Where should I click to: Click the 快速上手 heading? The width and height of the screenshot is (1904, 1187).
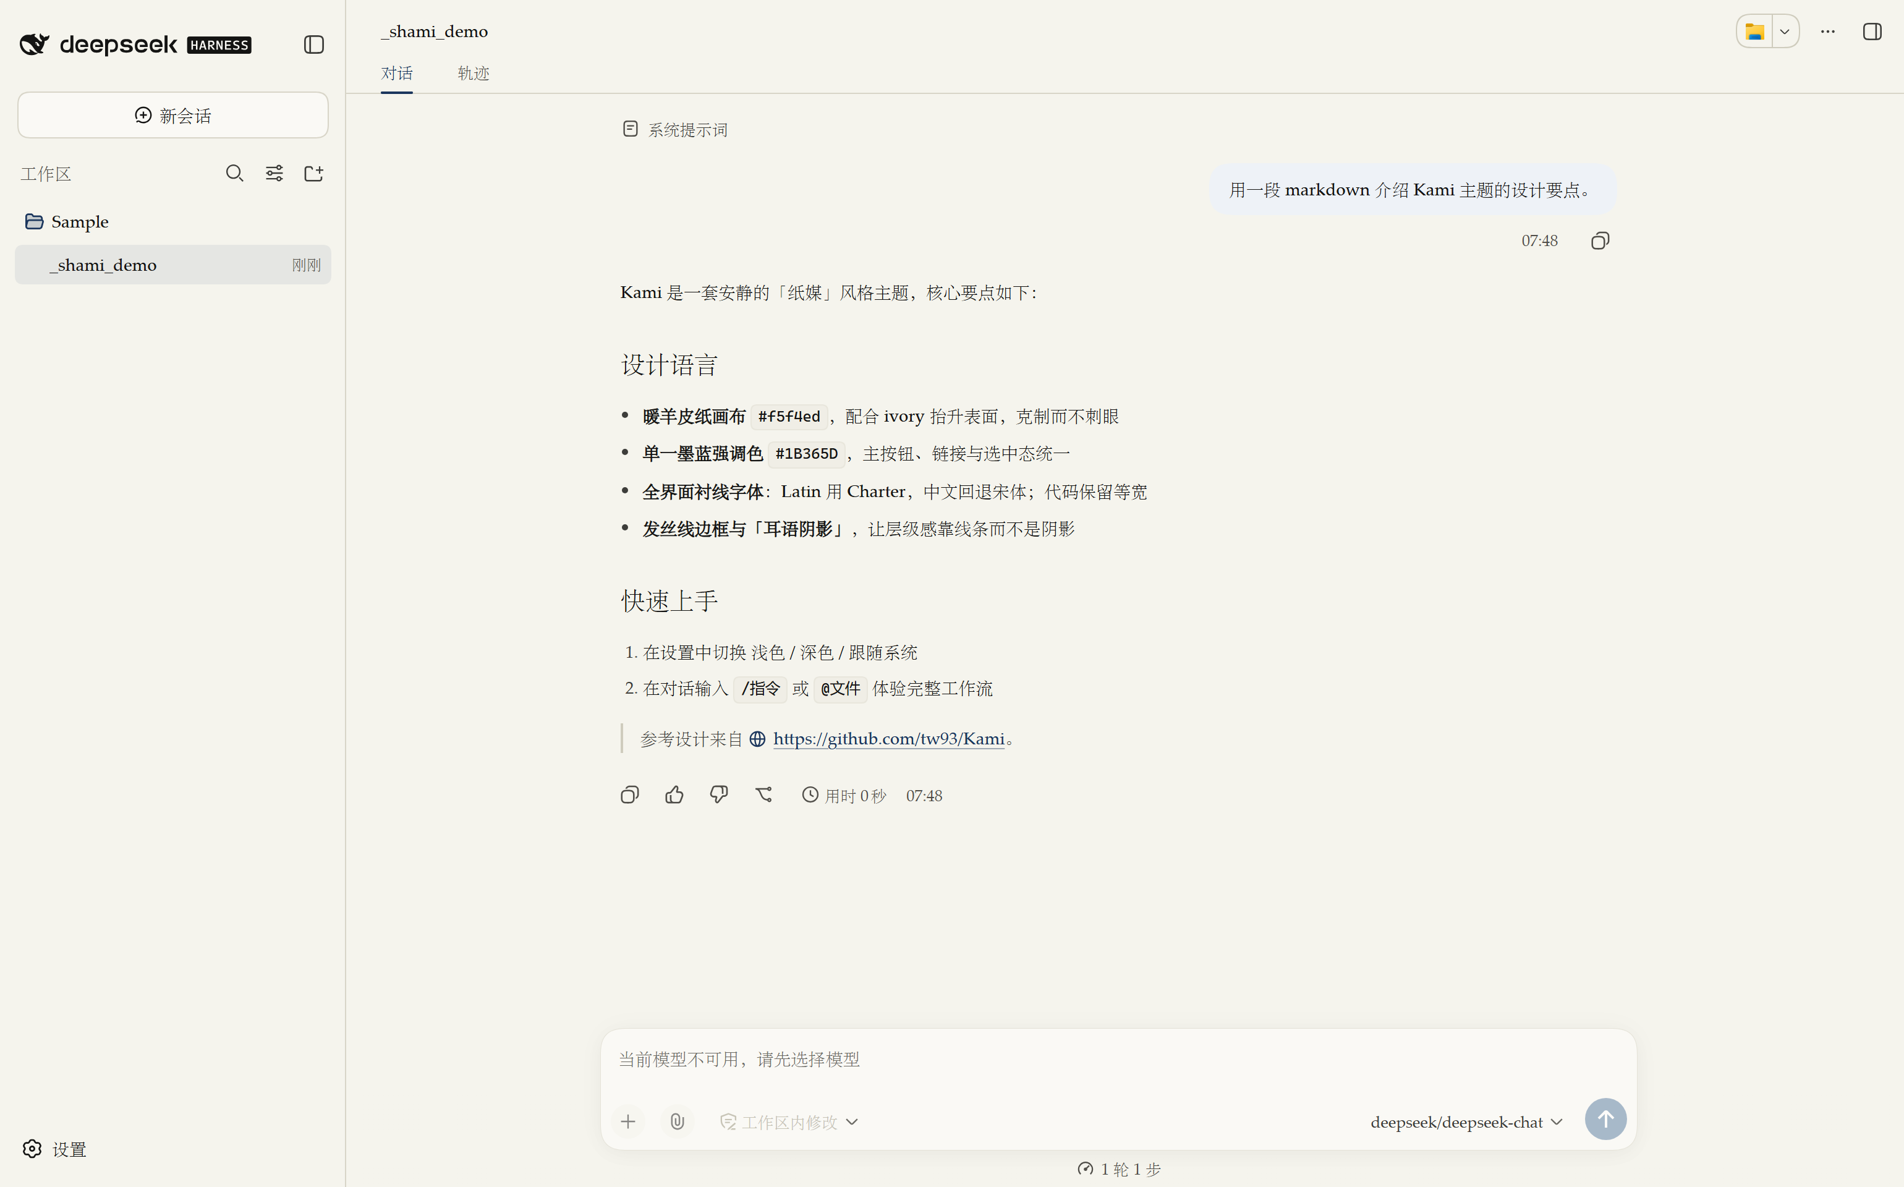(669, 602)
